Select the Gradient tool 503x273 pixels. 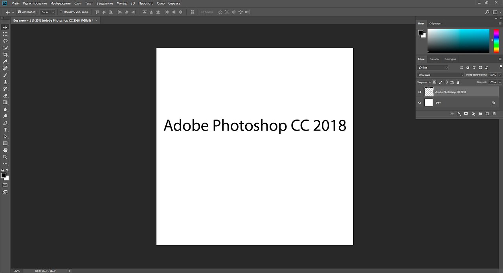click(6, 102)
